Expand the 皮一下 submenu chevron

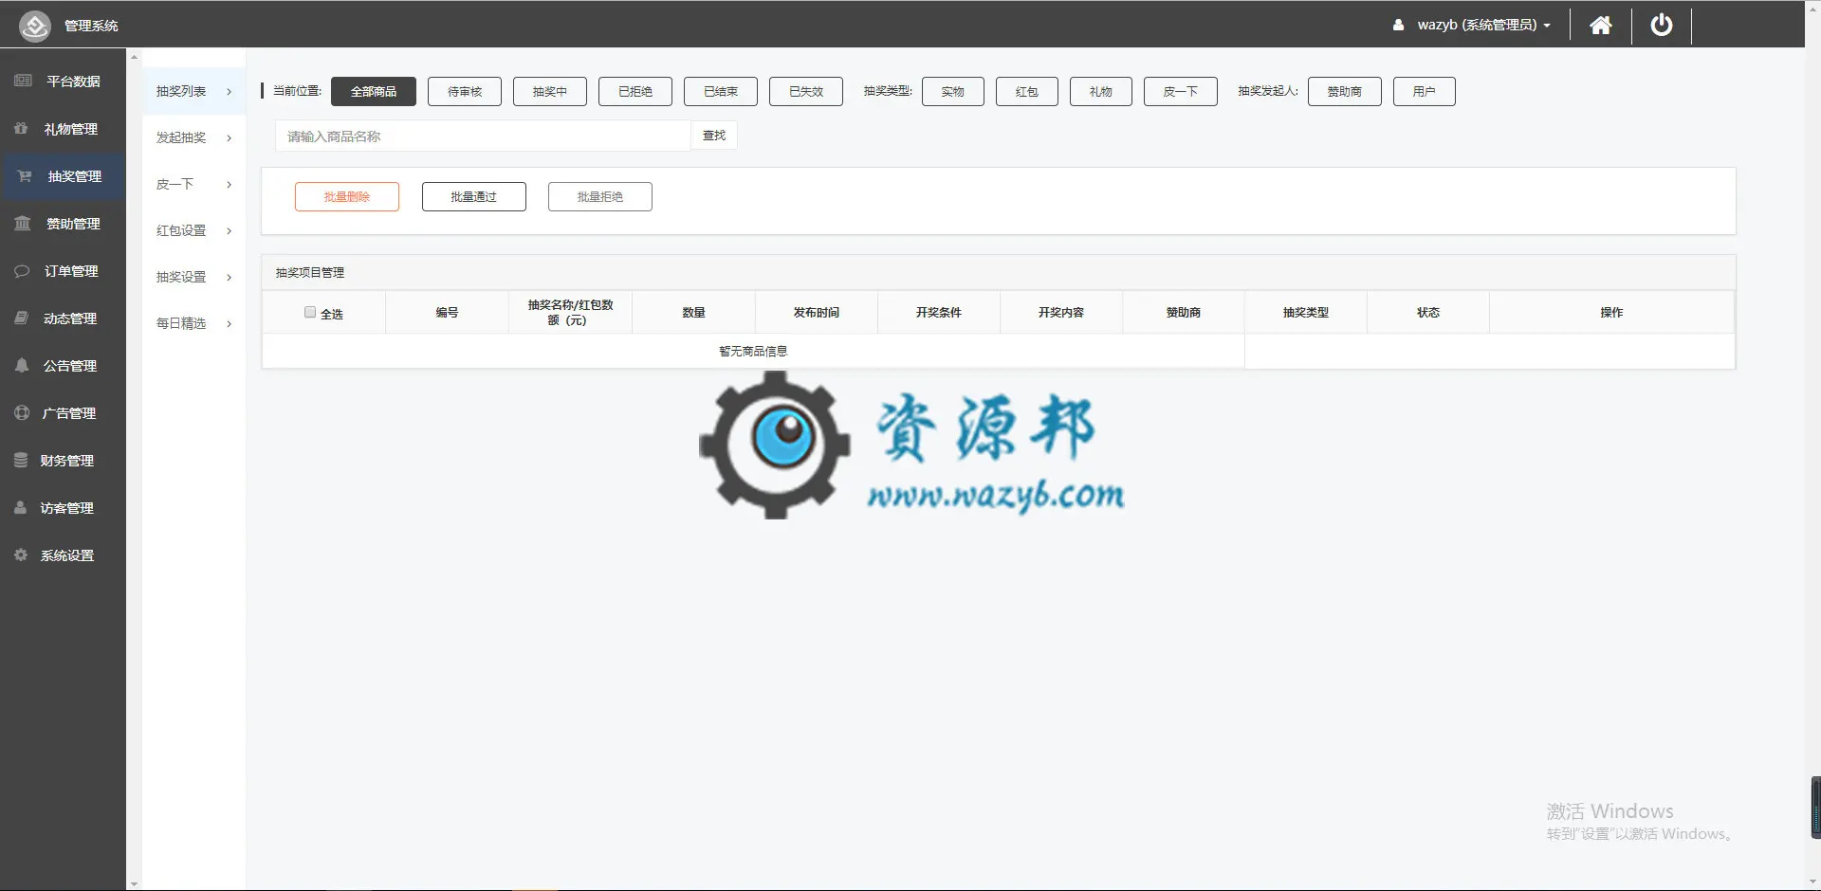229,185
